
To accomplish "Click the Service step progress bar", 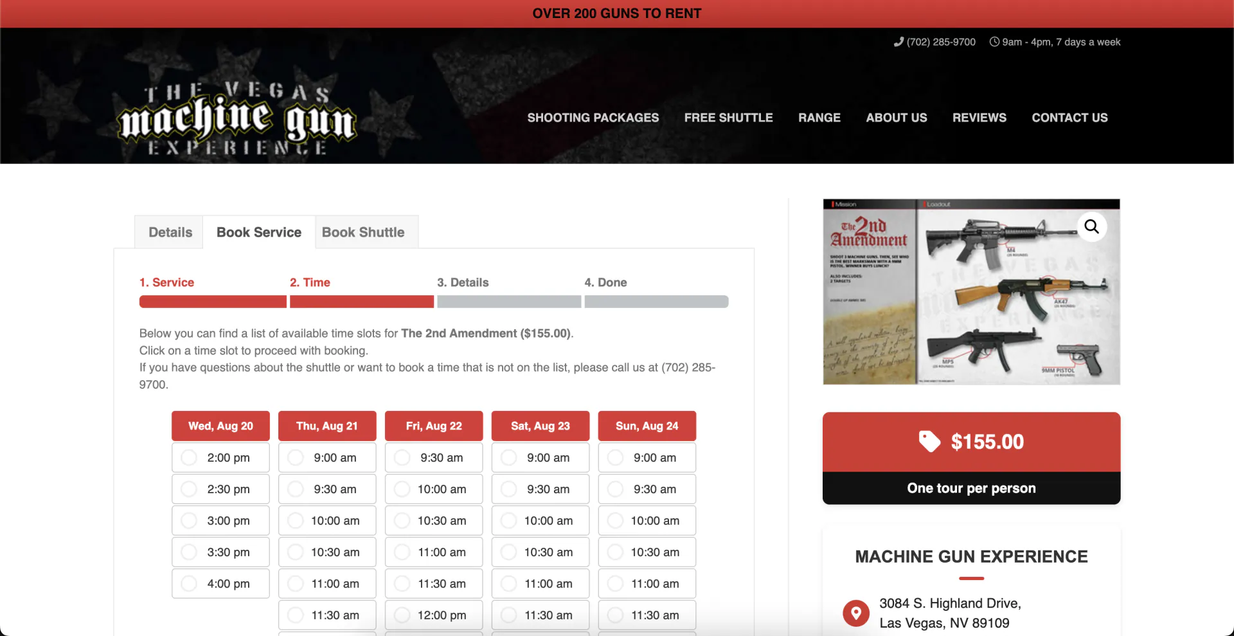I will click(x=213, y=302).
